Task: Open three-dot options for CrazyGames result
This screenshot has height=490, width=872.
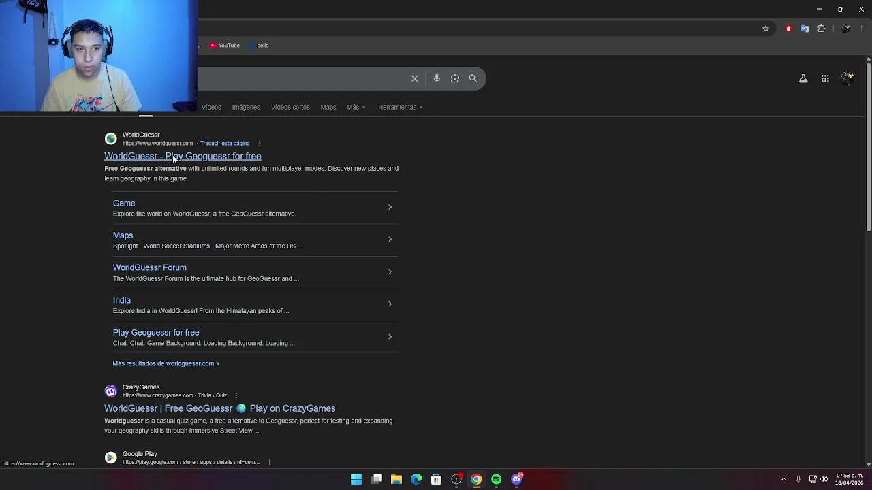Action: click(x=236, y=395)
